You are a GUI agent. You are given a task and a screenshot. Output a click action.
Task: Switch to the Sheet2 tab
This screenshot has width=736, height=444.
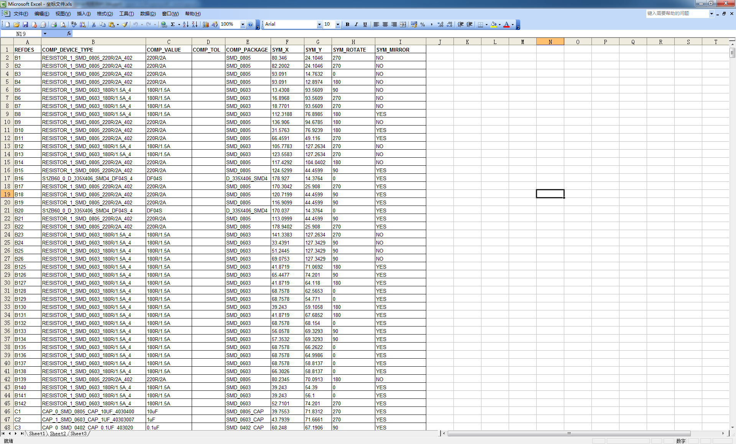click(58, 434)
